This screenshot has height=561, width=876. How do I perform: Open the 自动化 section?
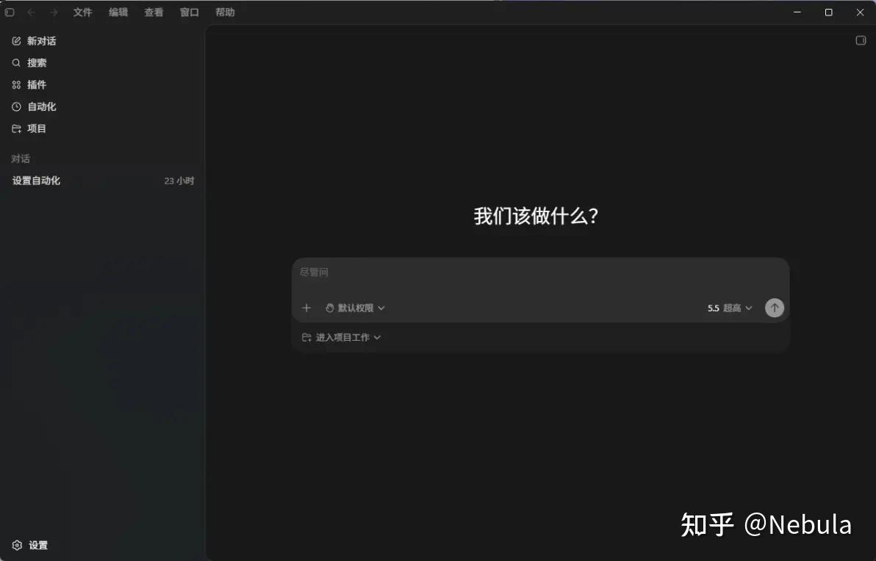34,106
